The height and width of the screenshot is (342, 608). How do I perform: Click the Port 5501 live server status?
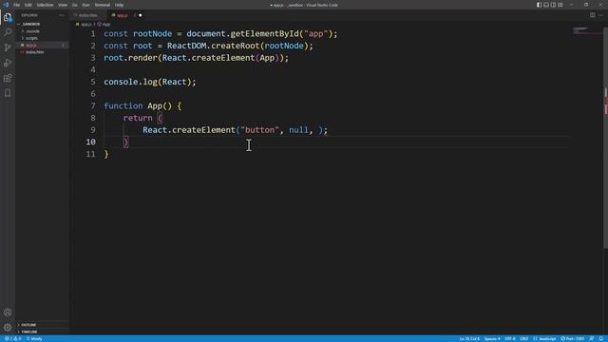coord(572,339)
